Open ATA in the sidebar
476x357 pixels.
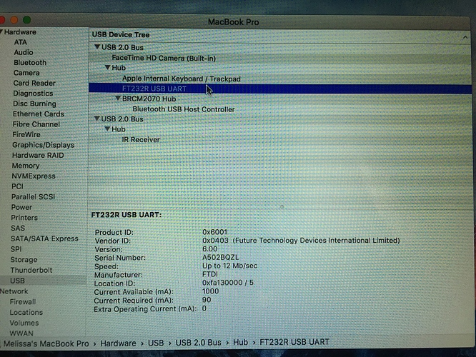20,42
